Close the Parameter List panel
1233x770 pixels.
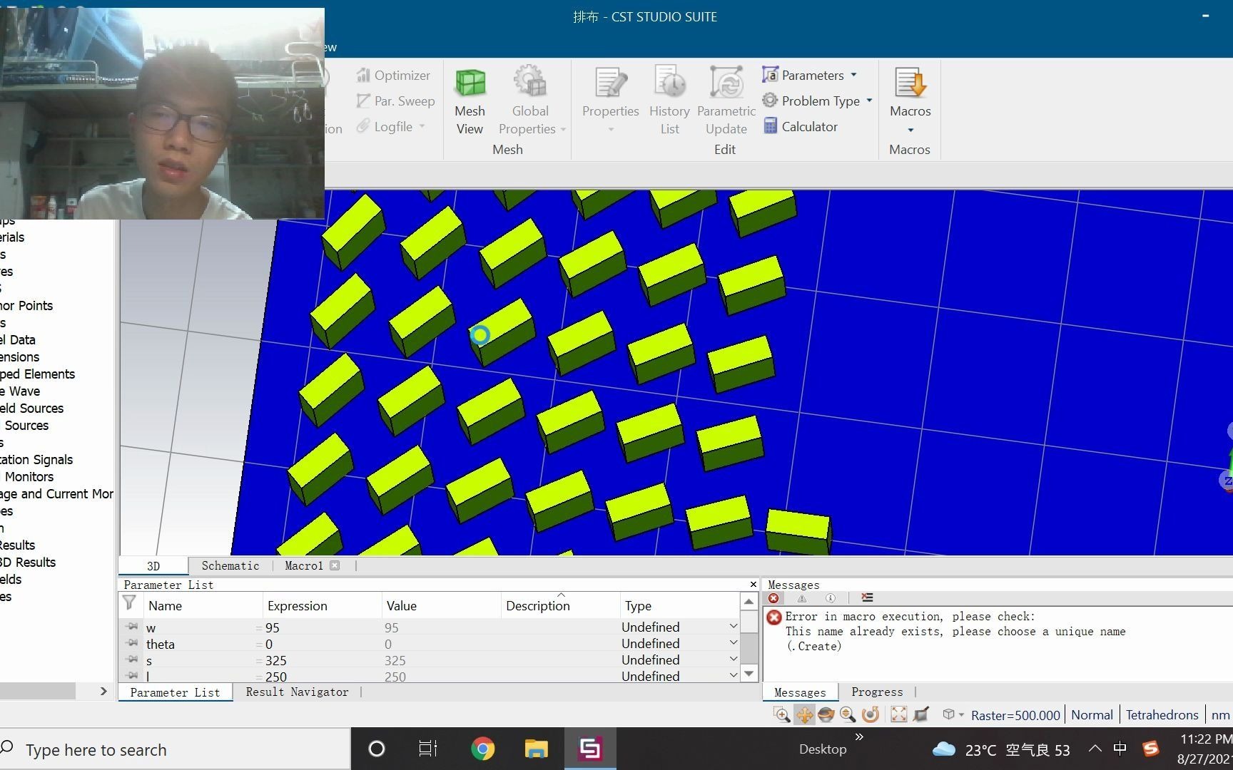[753, 585]
